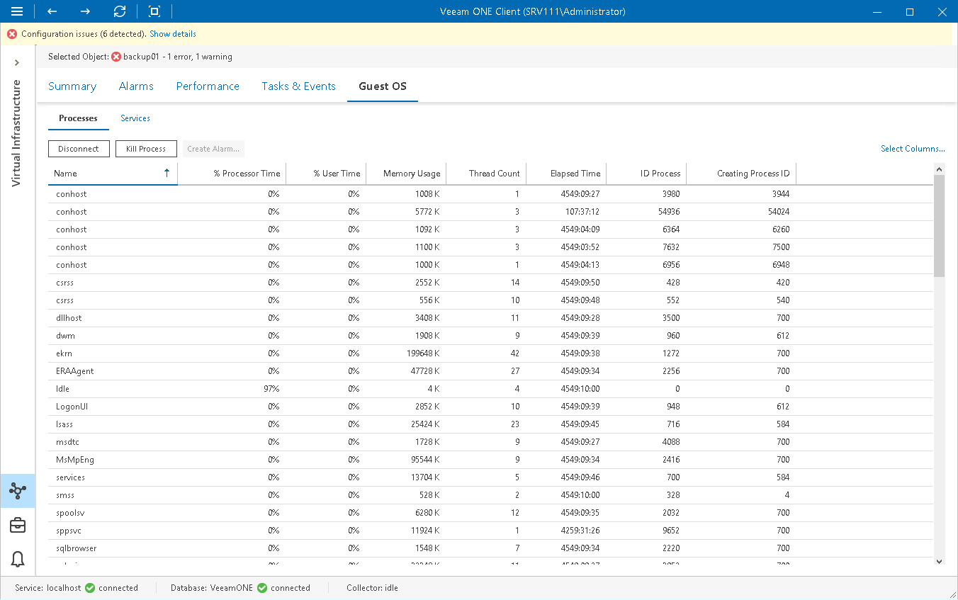The image size is (958, 600).
Task: Switch to the Performance tab
Action: (208, 86)
